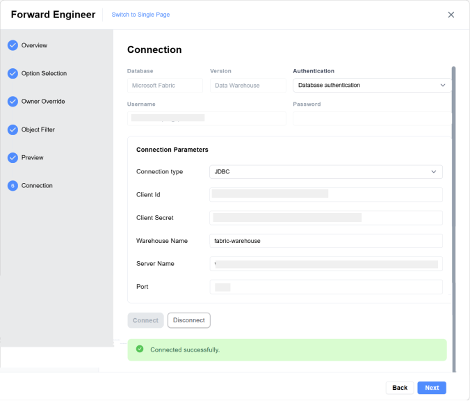Click the Preview step checkmark icon
Image resolution: width=470 pixels, height=401 pixels.
(13, 157)
